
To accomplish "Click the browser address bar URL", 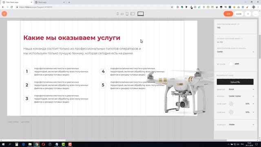I will [36, 7].
